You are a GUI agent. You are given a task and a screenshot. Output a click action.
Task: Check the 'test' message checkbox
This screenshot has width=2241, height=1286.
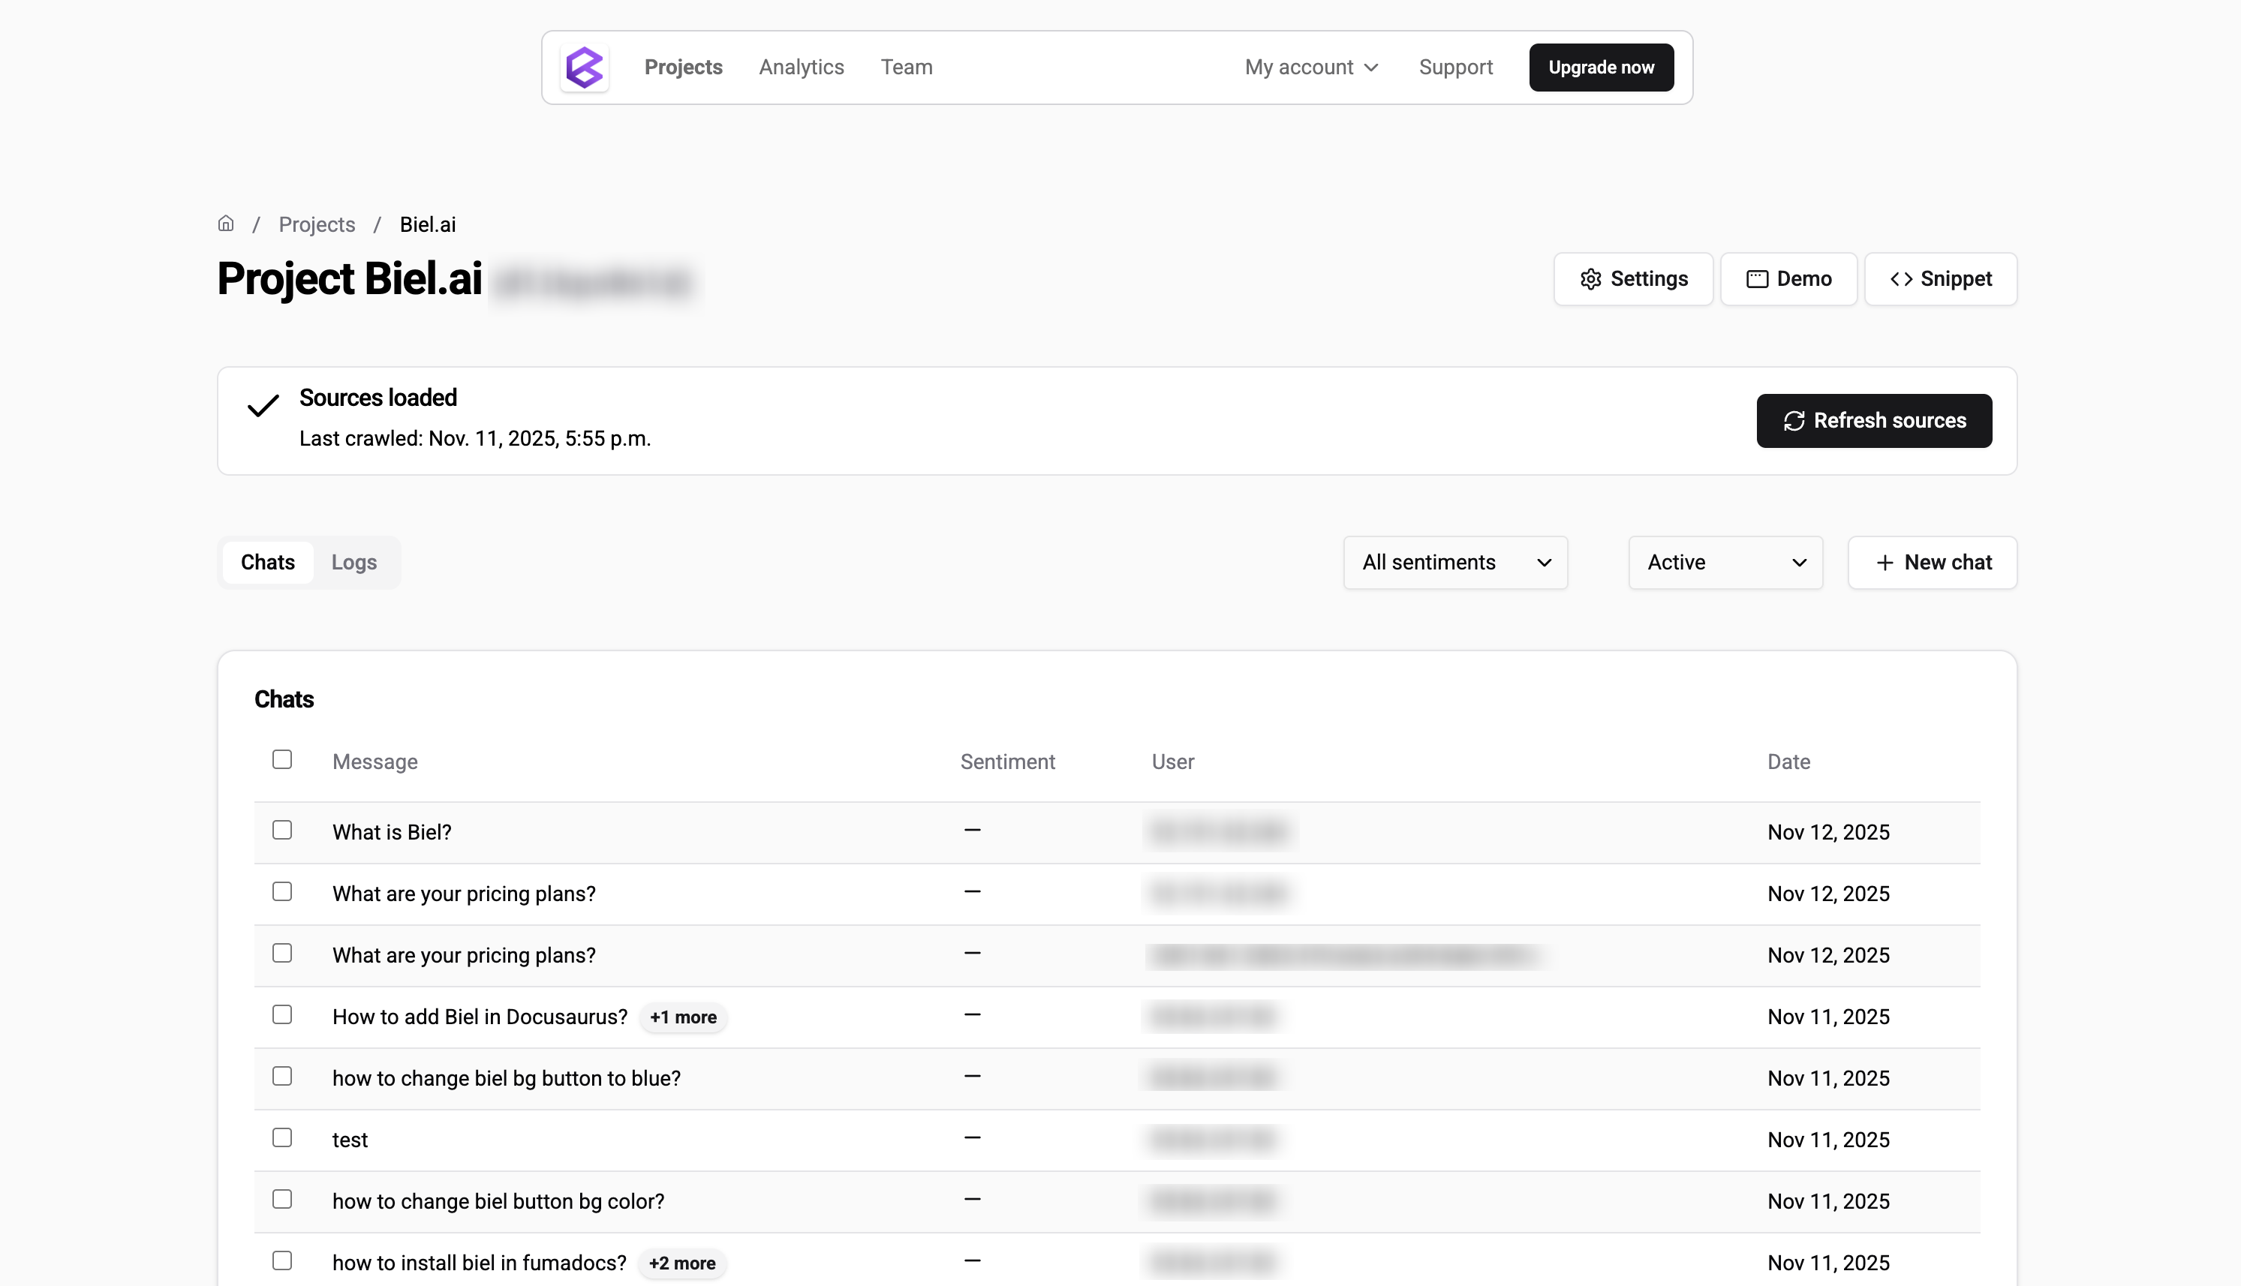click(x=281, y=1137)
